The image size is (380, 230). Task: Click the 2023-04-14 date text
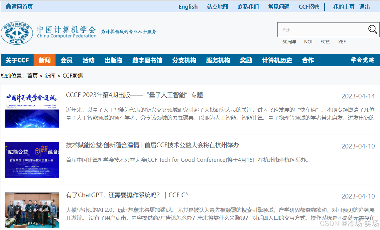click(358, 96)
